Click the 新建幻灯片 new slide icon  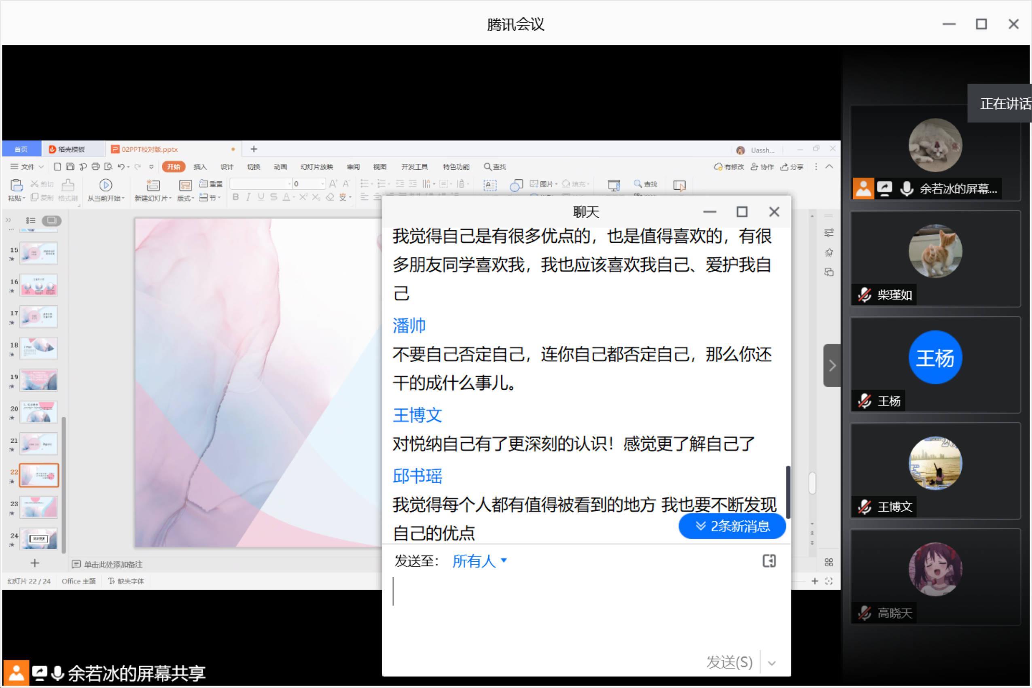(x=153, y=185)
